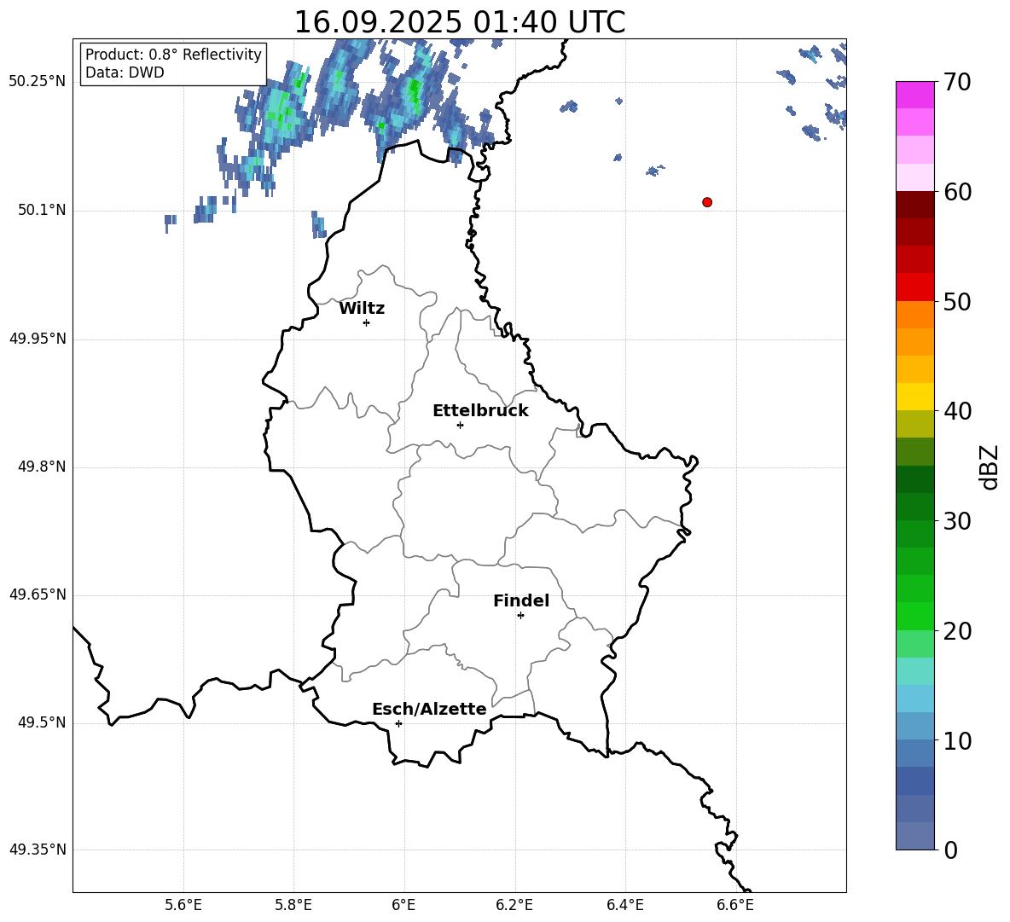The width and height of the screenshot is (1010, 922).
Task: Click the 5.6°E longitude label
Action: (x=183, y=905)
